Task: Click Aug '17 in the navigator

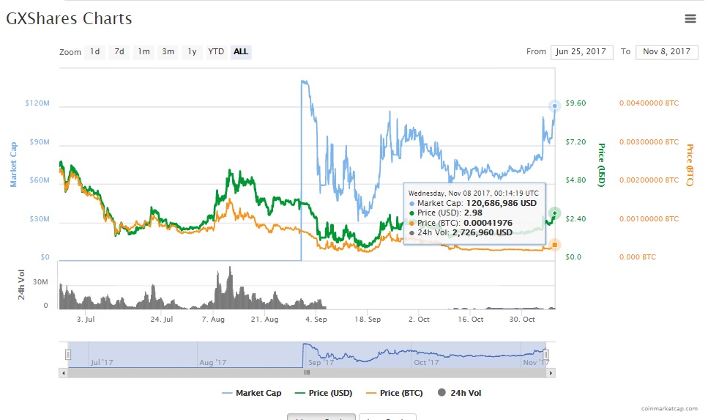Action: (x=212, y=363)
